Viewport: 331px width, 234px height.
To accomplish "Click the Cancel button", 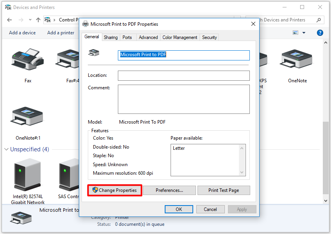I will (x=210, y=209).
